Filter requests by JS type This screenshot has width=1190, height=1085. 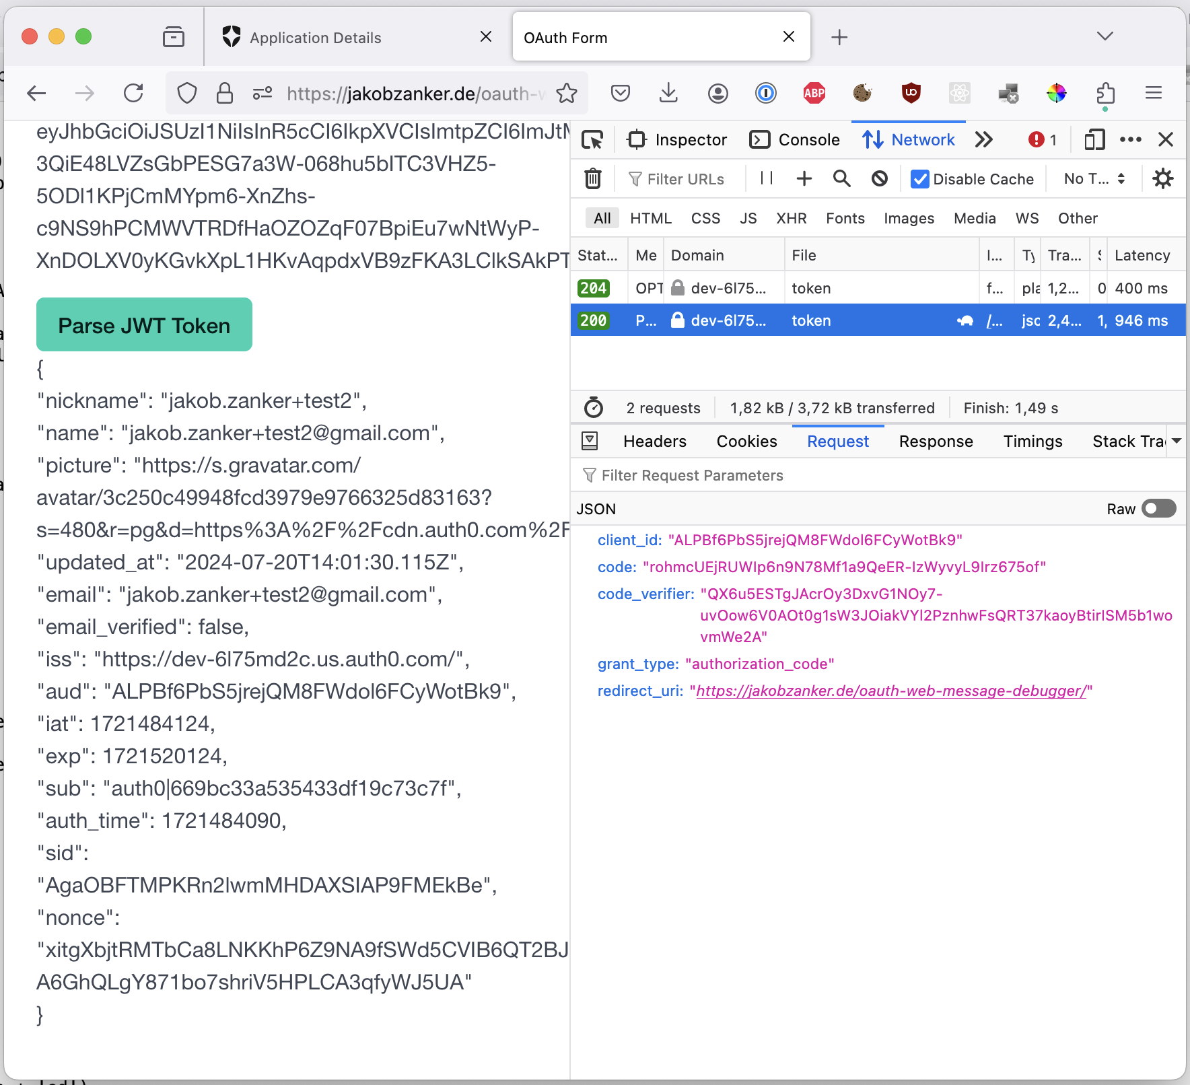pos(748,219)
